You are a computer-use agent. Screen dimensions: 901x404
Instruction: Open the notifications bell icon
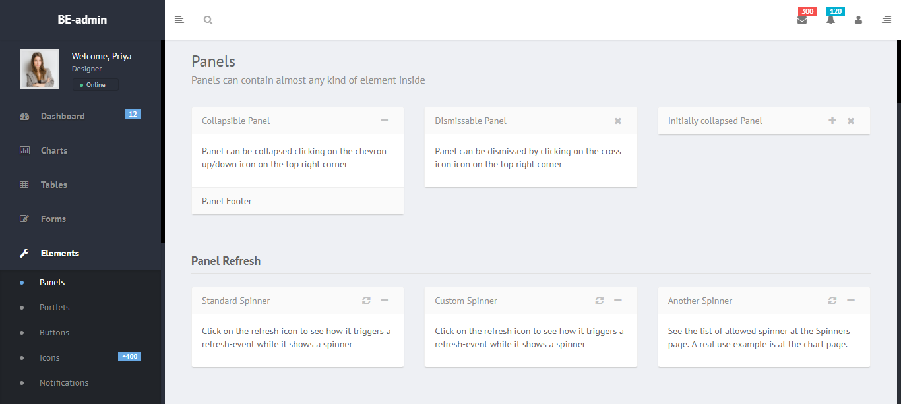pos(830,20)
